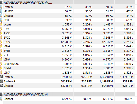
Task: Click the voltage bolt icon for AVSB
Action: 1,33
